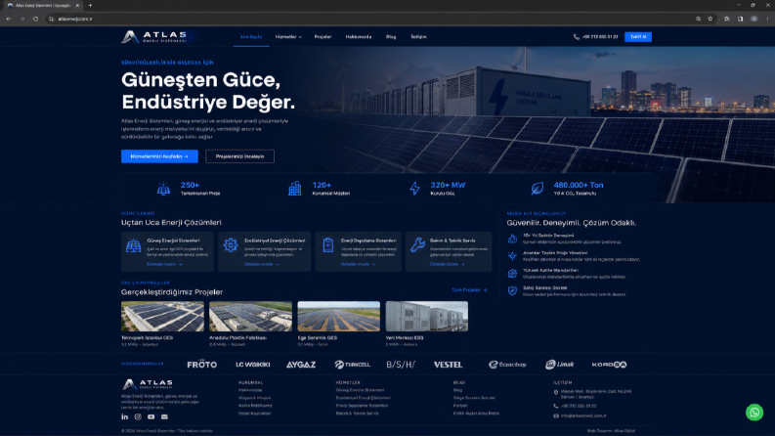Close the Atlas Enerji browser tab
The image size is (775, 436).
(x=77, y=6)
